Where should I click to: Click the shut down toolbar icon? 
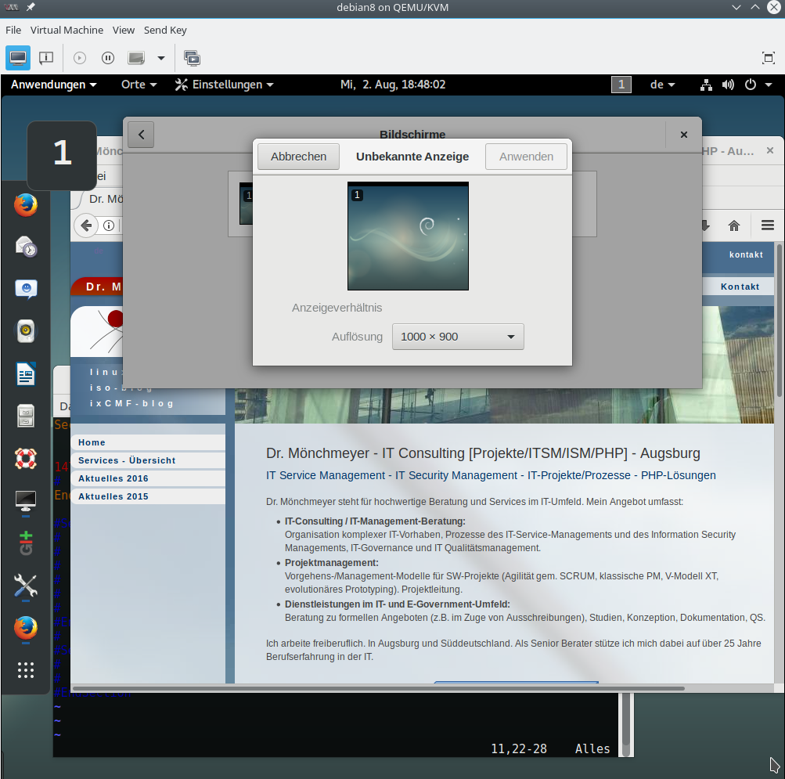[x=136, y=58]
